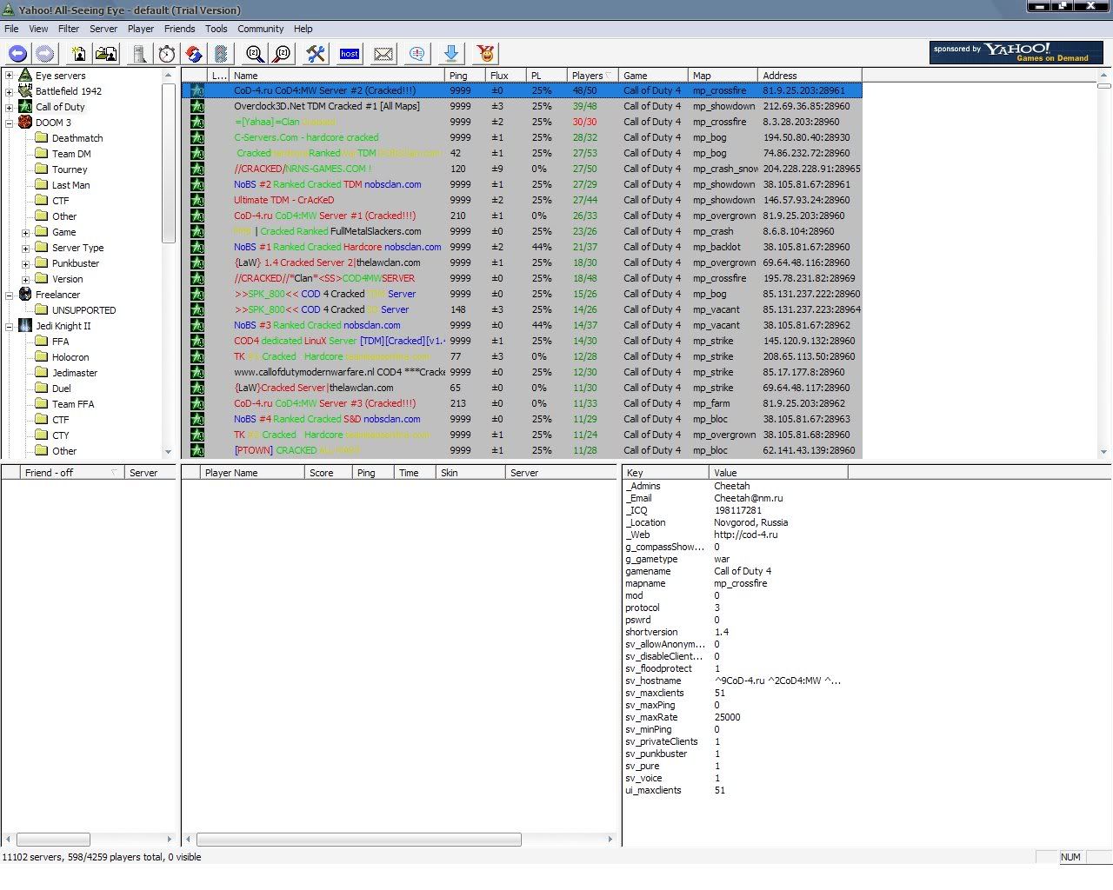Click the Call of Duty tree icon
The height and width of the screenshot is (890, 1113).
coord(25,107)
